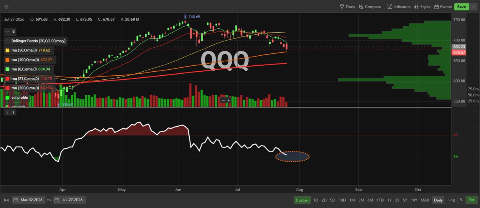480x208 pixels.
Task: Click the zoom out minus icon
Action: coord(223,100)
